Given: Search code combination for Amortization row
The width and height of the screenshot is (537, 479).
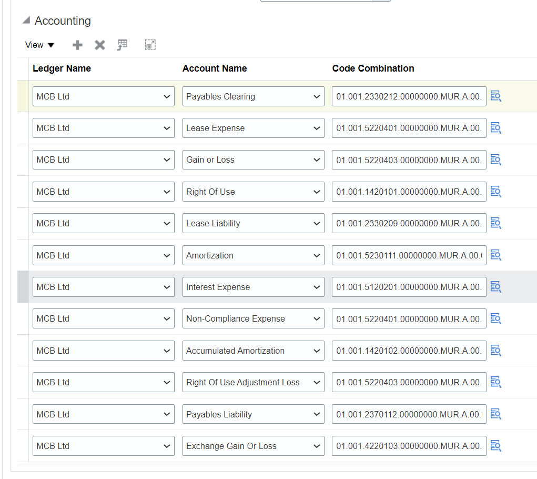Looking at the screenshot, I should coord(495,255).
